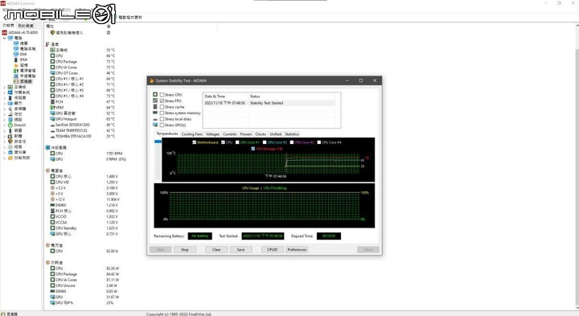Click the Stress CPU chip icon

point(155,95)
